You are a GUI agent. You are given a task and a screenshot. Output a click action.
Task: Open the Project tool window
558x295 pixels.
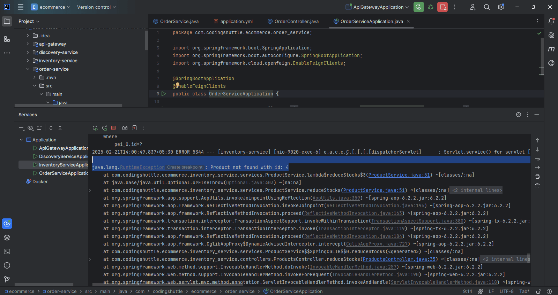(7, 21)
